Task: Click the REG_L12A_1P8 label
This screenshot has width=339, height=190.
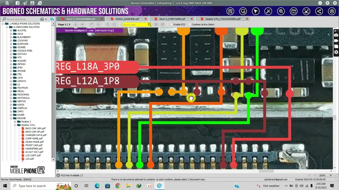Action: pyautogui.click(x=97, y=81)
